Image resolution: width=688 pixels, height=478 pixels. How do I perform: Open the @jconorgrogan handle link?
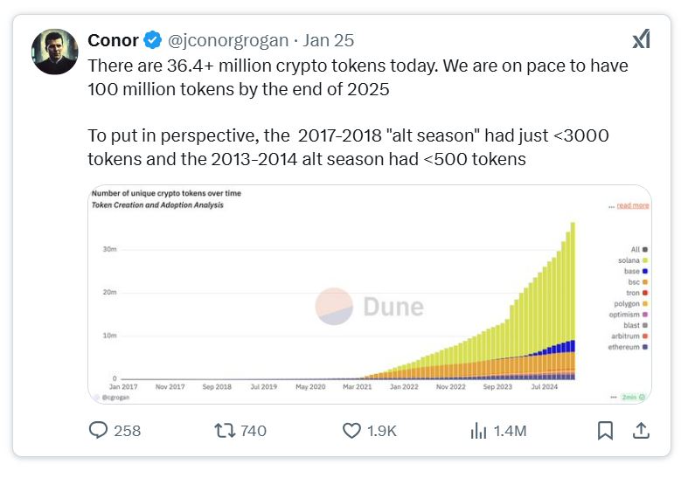(x=228, y=40)
